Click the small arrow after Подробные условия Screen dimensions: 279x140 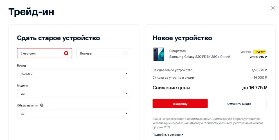pos(183,135)
